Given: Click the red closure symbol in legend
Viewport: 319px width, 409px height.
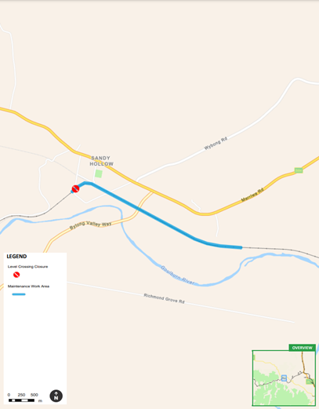Looking at the screenshot, I should click(16, 275).
